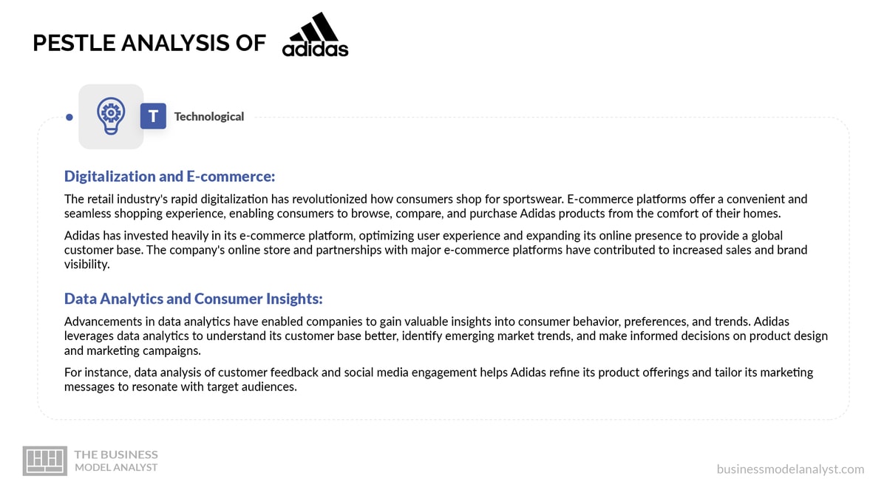Click the Technological section label

point(209,116)
